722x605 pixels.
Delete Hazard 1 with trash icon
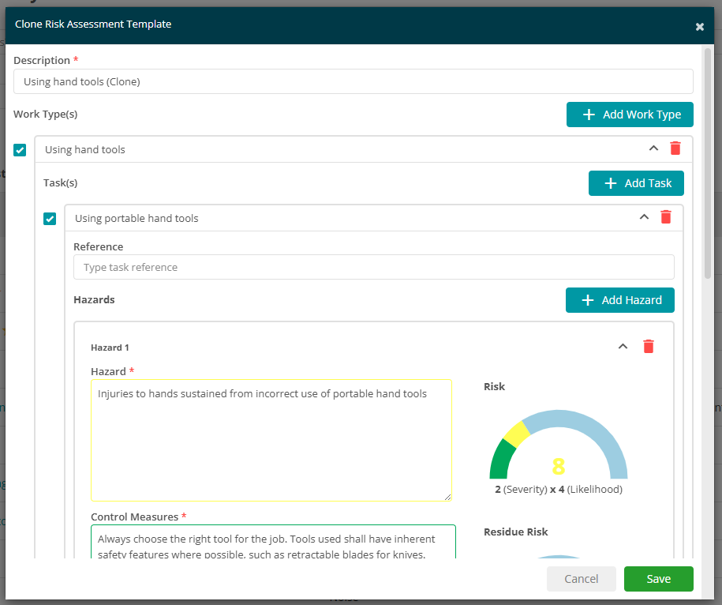(x=649, y=347)
